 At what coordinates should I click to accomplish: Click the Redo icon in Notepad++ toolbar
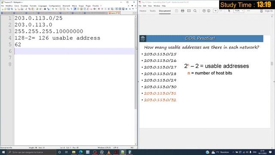[x=40, y=9]
